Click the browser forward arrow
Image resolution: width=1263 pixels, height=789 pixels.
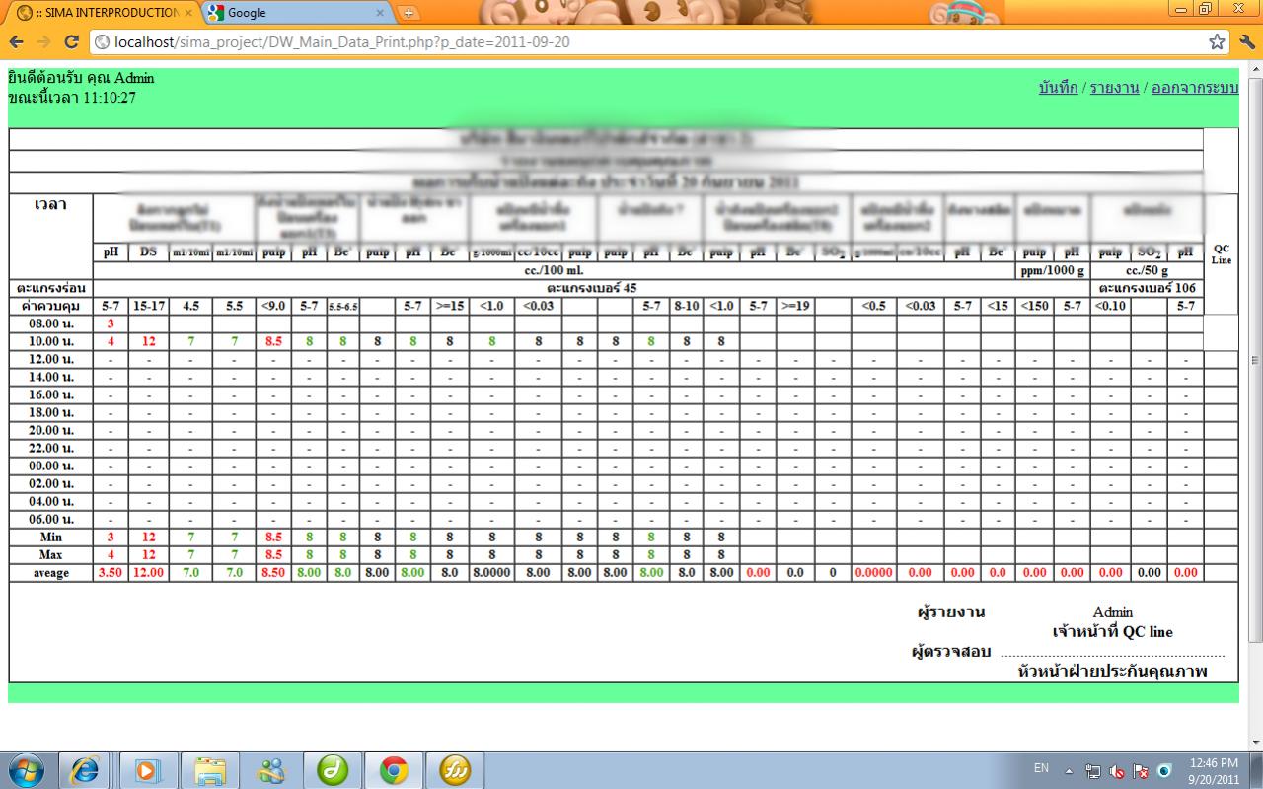(x=43, y=42)
